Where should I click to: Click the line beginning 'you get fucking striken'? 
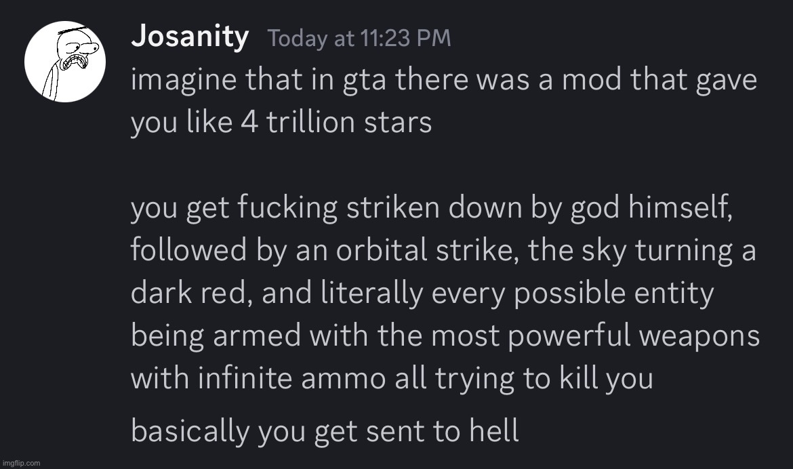point(431,208)
